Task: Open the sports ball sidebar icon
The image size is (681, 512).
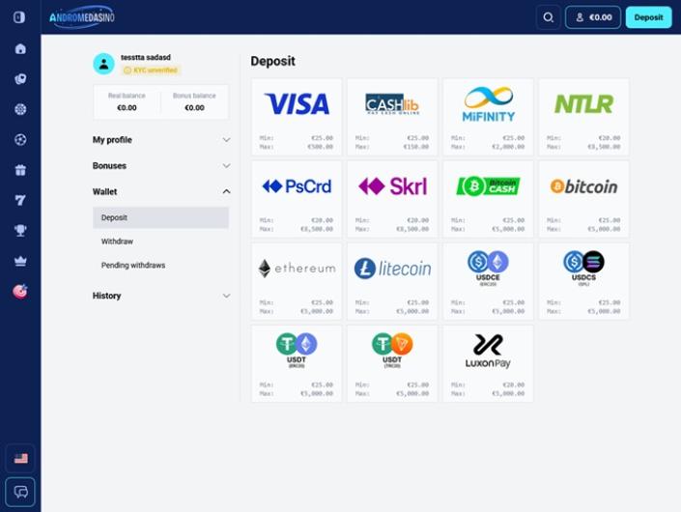Action: 20,139
